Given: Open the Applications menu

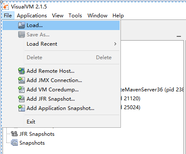Looking at the screenshot, I should [32, 16].
